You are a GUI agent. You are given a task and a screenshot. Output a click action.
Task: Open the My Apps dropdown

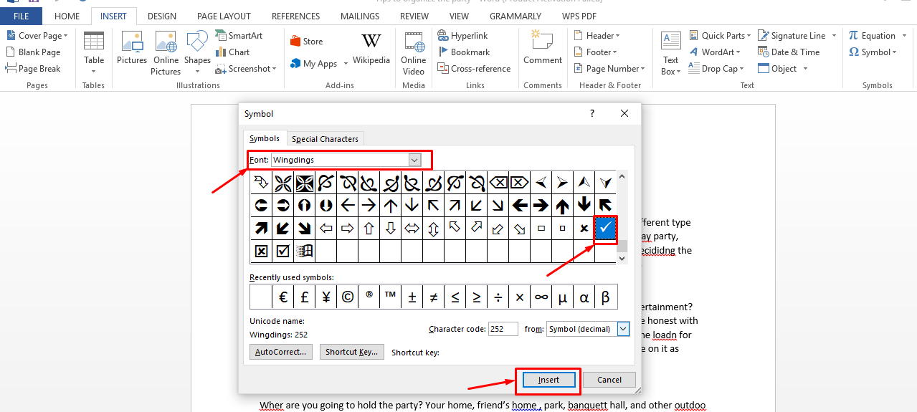pyautogui.click(x=346, y=64)
